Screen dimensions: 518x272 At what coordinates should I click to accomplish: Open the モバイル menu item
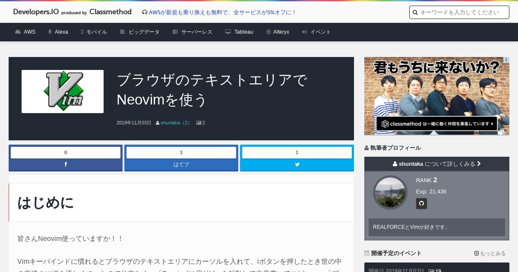click(x=94, y=32)
